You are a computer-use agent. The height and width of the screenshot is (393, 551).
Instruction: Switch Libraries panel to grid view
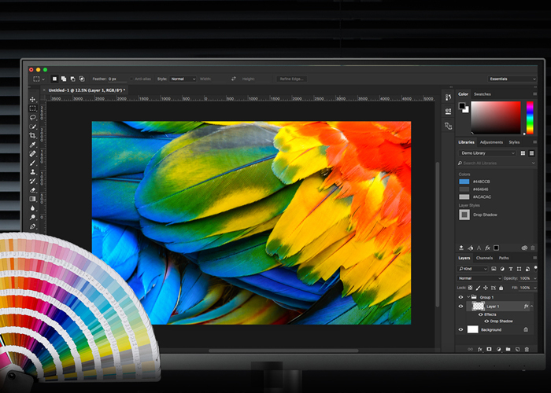click(x=523, y=153)
